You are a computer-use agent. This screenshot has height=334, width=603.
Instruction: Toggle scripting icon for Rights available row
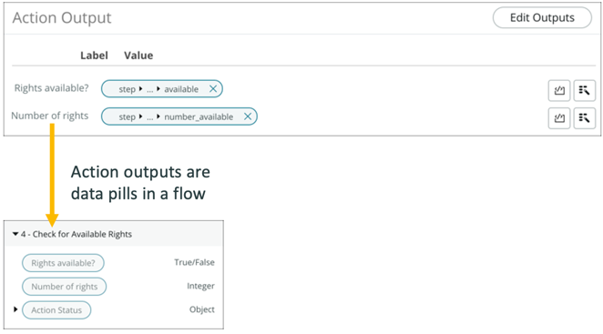(558, 90)
